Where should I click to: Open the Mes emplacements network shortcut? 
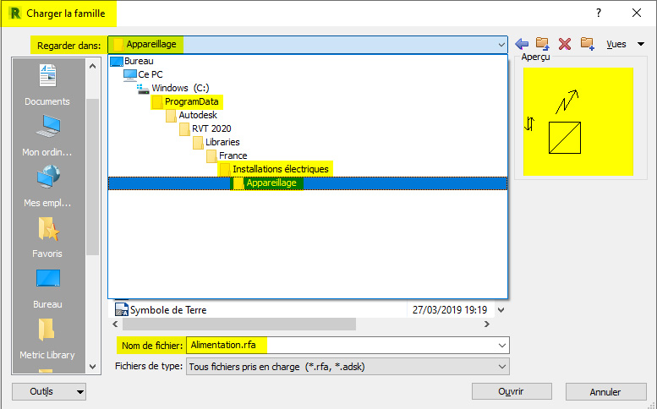click(47, 186)
